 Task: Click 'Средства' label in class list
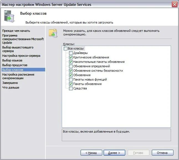coord(80,88)
